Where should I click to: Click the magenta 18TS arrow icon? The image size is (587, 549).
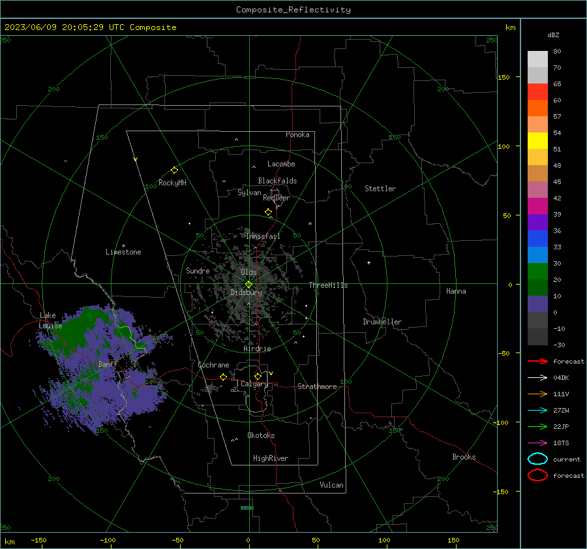[537, 443]
